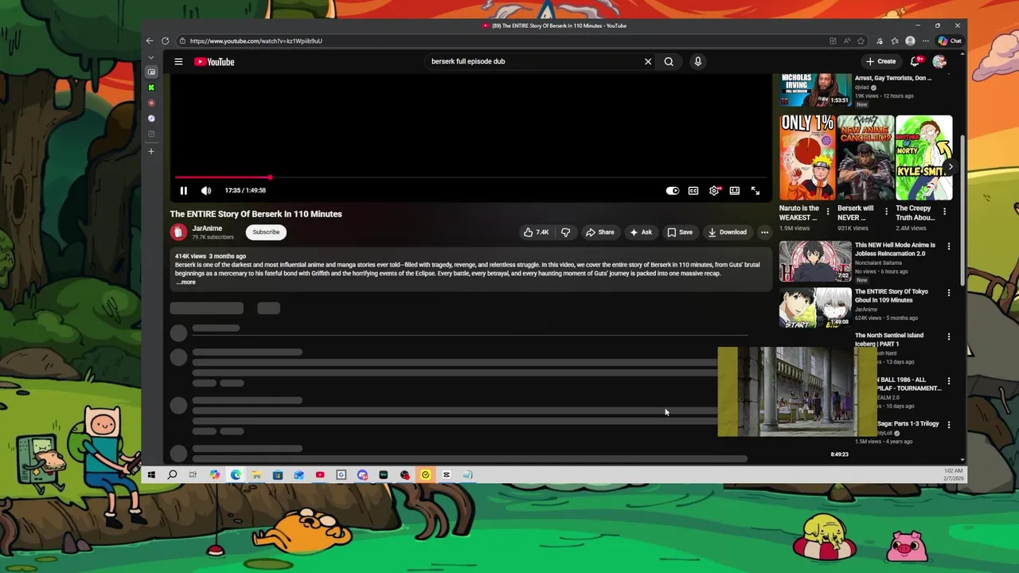This screenshot has width=1019, height=573.
Task: Open browser Settings and more menu
Action: pyautogui.click(x=925, y=41)
